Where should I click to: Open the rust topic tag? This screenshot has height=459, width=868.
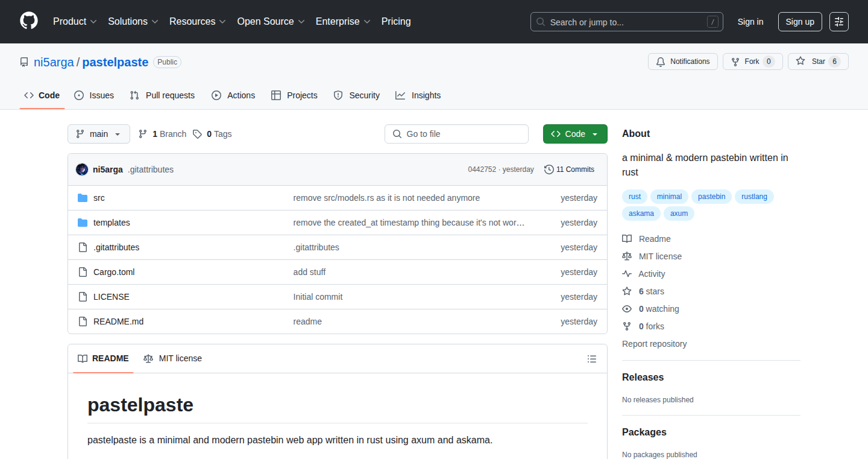[635, 197]
